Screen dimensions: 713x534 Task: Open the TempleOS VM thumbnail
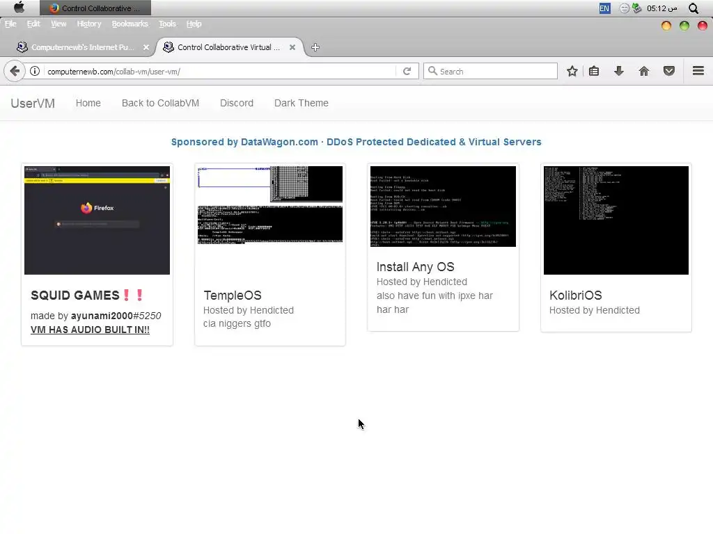coord(270,205)
